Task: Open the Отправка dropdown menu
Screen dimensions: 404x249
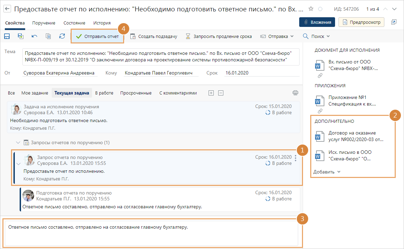Action: [x=277, y=36]
